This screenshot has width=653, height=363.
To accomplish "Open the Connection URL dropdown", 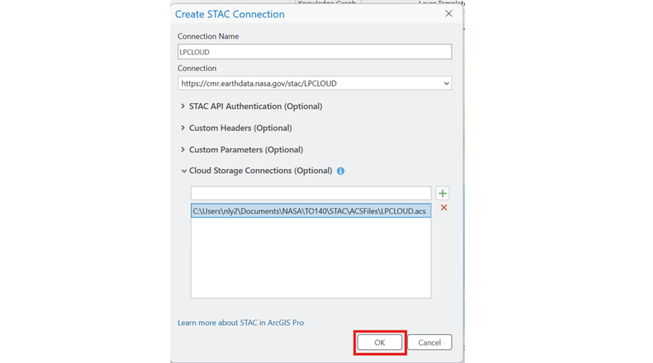I will (446, 83).
